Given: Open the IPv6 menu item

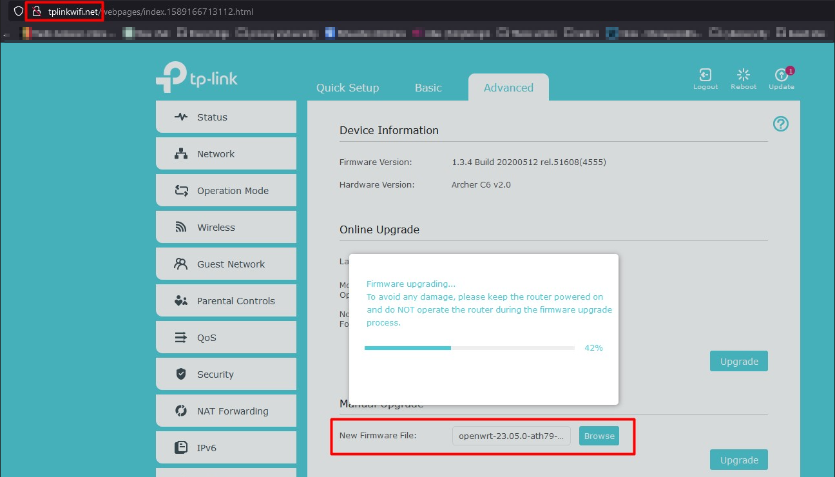Looking at the screenshot, I should (226, 447).
